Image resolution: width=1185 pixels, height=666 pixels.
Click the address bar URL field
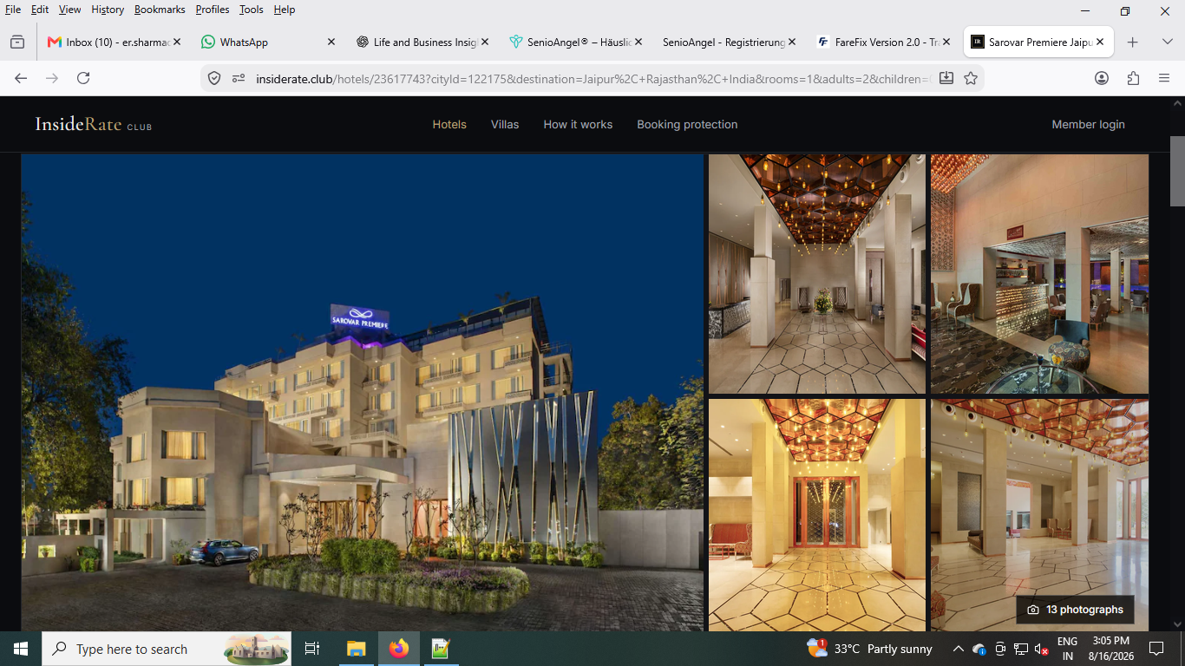pos(592,78)
